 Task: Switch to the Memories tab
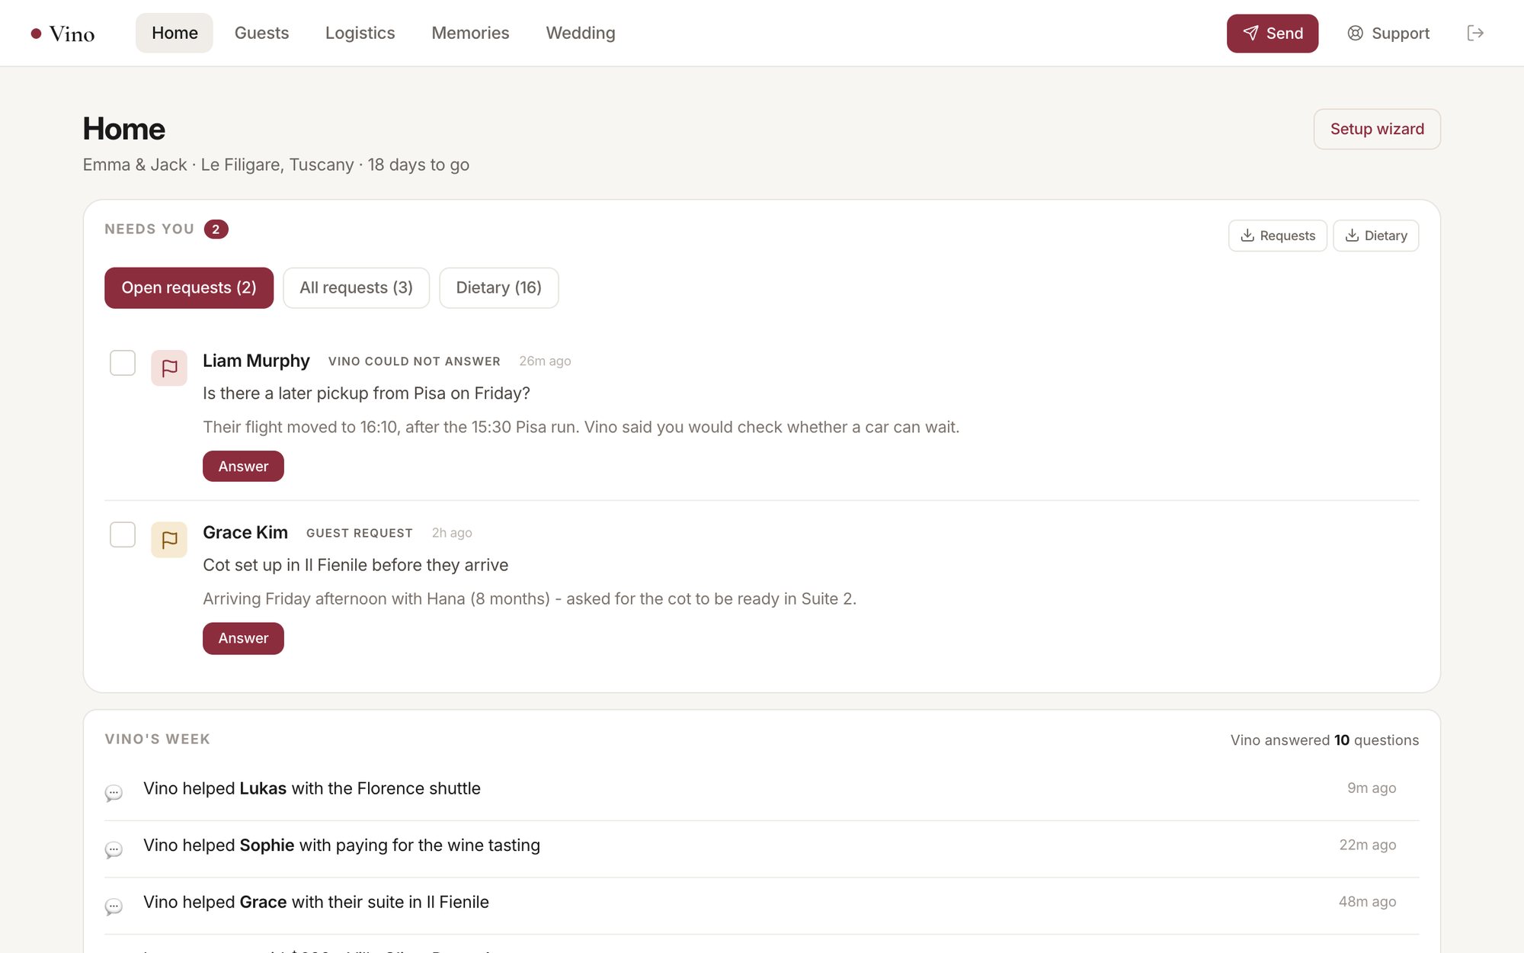470,33
